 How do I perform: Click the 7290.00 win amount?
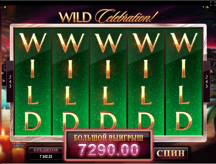point(108,150)
